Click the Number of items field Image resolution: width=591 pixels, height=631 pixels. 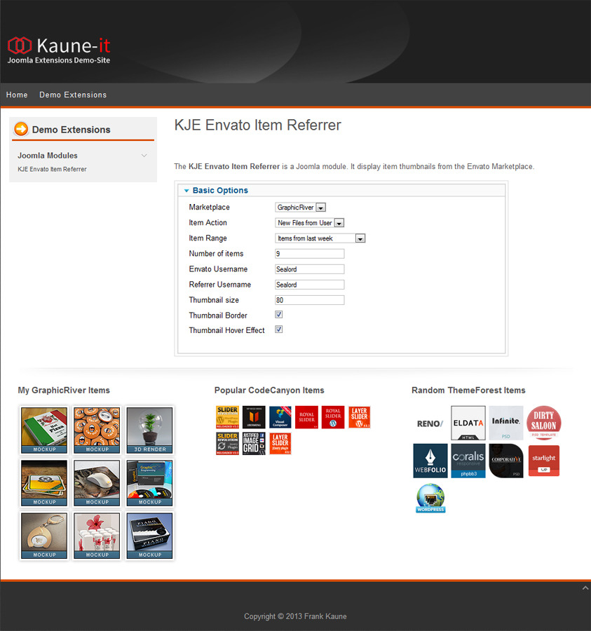(x=309, y=254)
